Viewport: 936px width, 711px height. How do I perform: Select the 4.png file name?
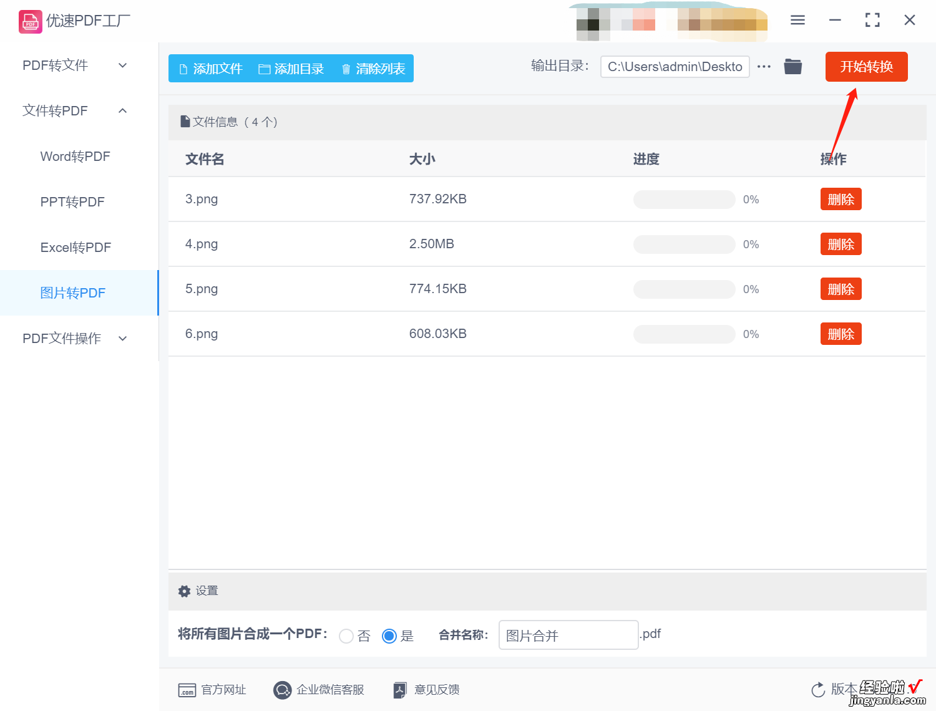pos(202,244)
